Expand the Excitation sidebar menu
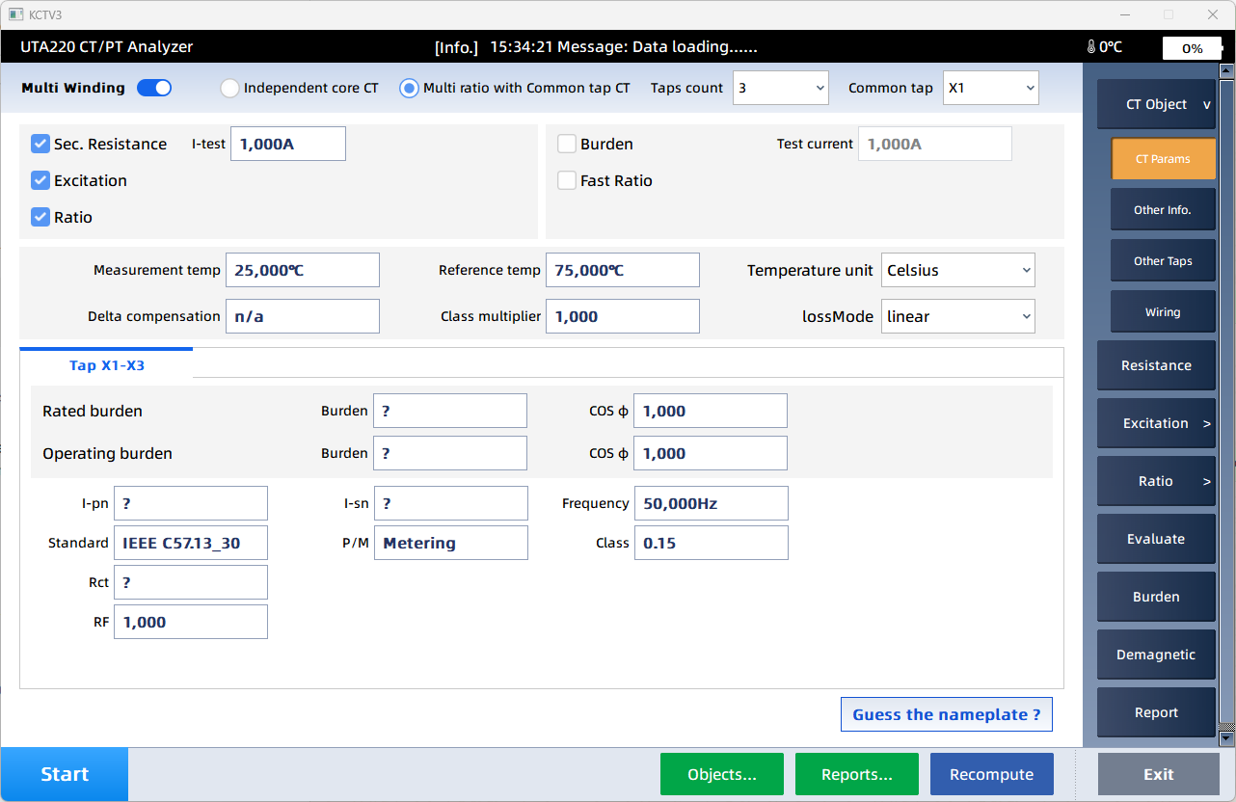Viewport: 1236px width, 802px height. click(x=1156, y=423)
